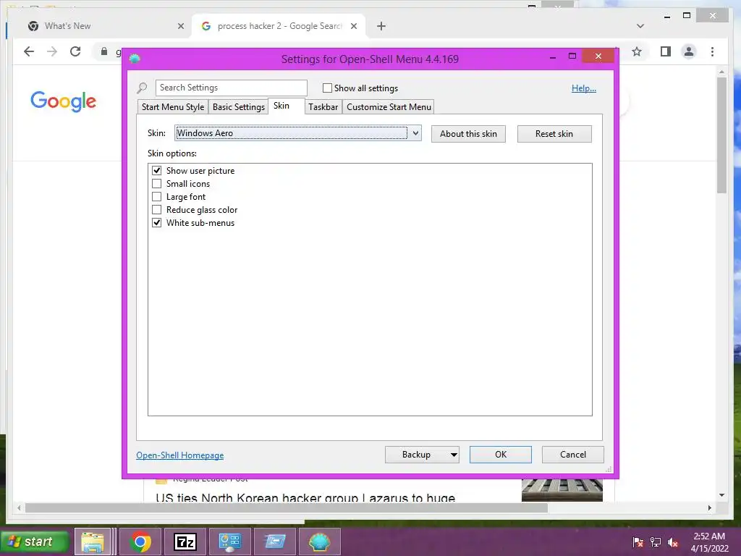Click the Google logo on the page

pos(64,101)
